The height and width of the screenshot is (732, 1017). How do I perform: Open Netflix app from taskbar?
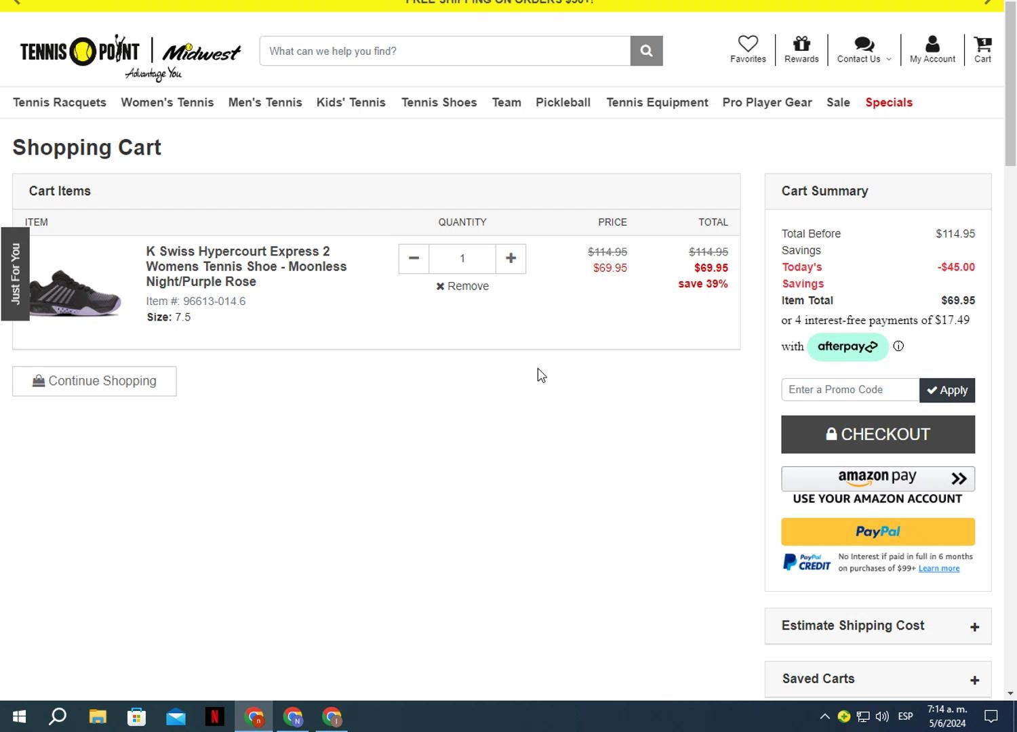(x=215, y=716)
